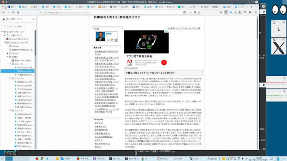Screen dimensions: 287x161
Task: Toggle the sidebar button in toolbar
Action: coord(226,13)
